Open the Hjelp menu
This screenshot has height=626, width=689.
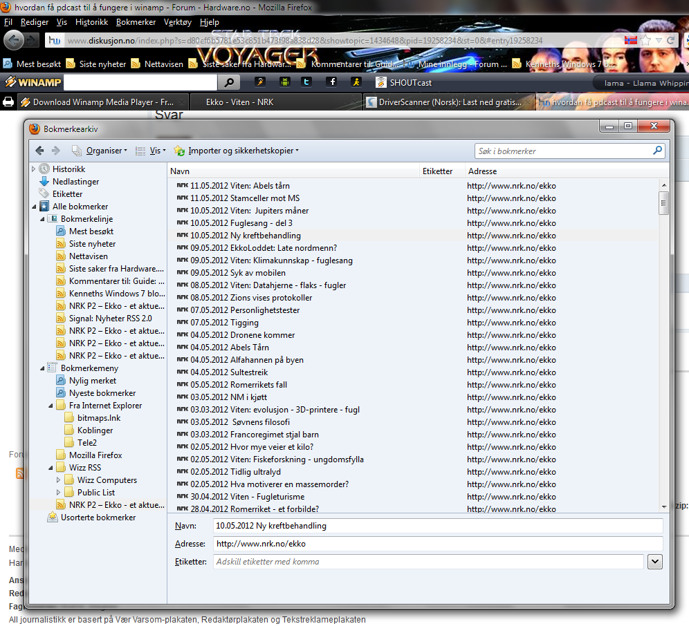(x=209, y=22)
